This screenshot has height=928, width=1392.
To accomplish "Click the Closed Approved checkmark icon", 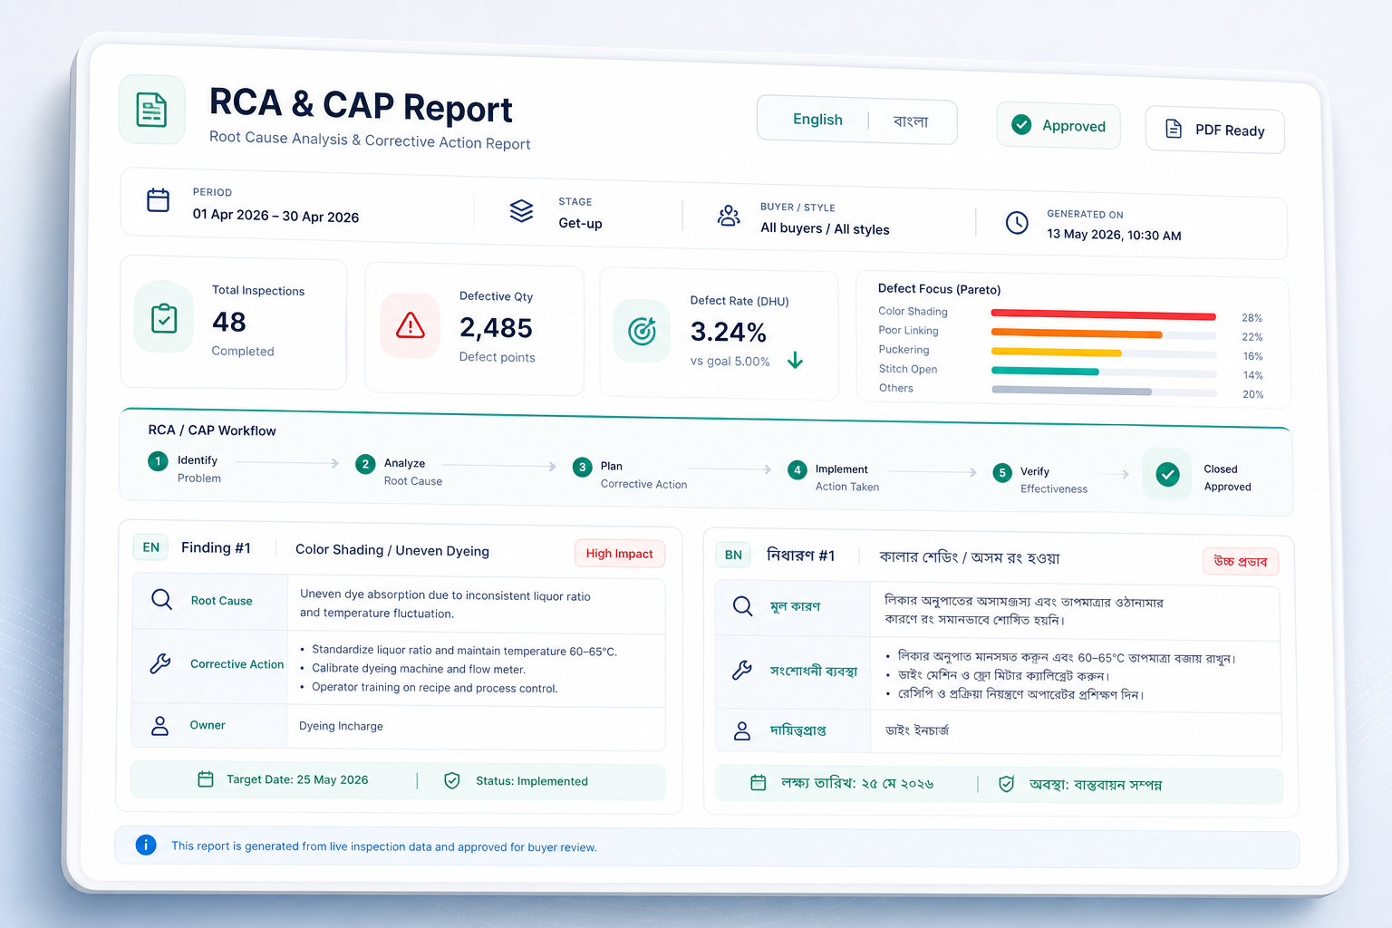I will coord(1168,474).
